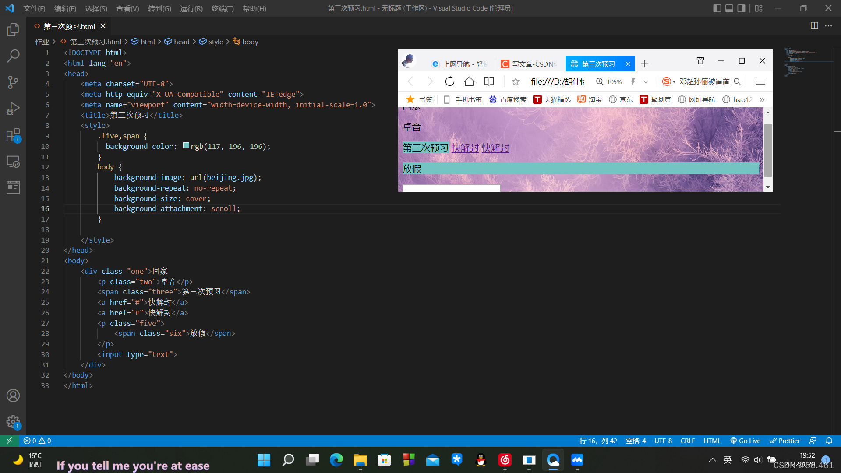This screenshot has height=473, width=841.
Task: Switch to 上网导航 browser tab
Action: coord(459,64)
